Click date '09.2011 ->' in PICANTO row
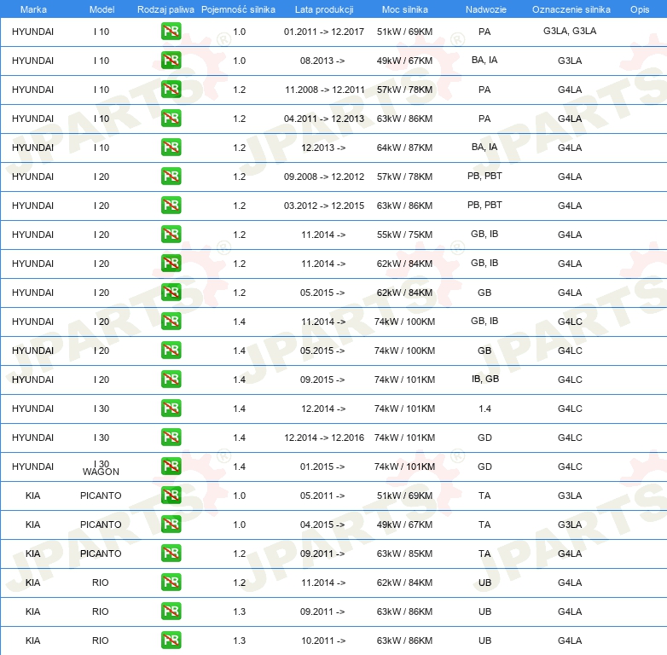The height and width of the screenshot is (655, 667). click(322, 554)
